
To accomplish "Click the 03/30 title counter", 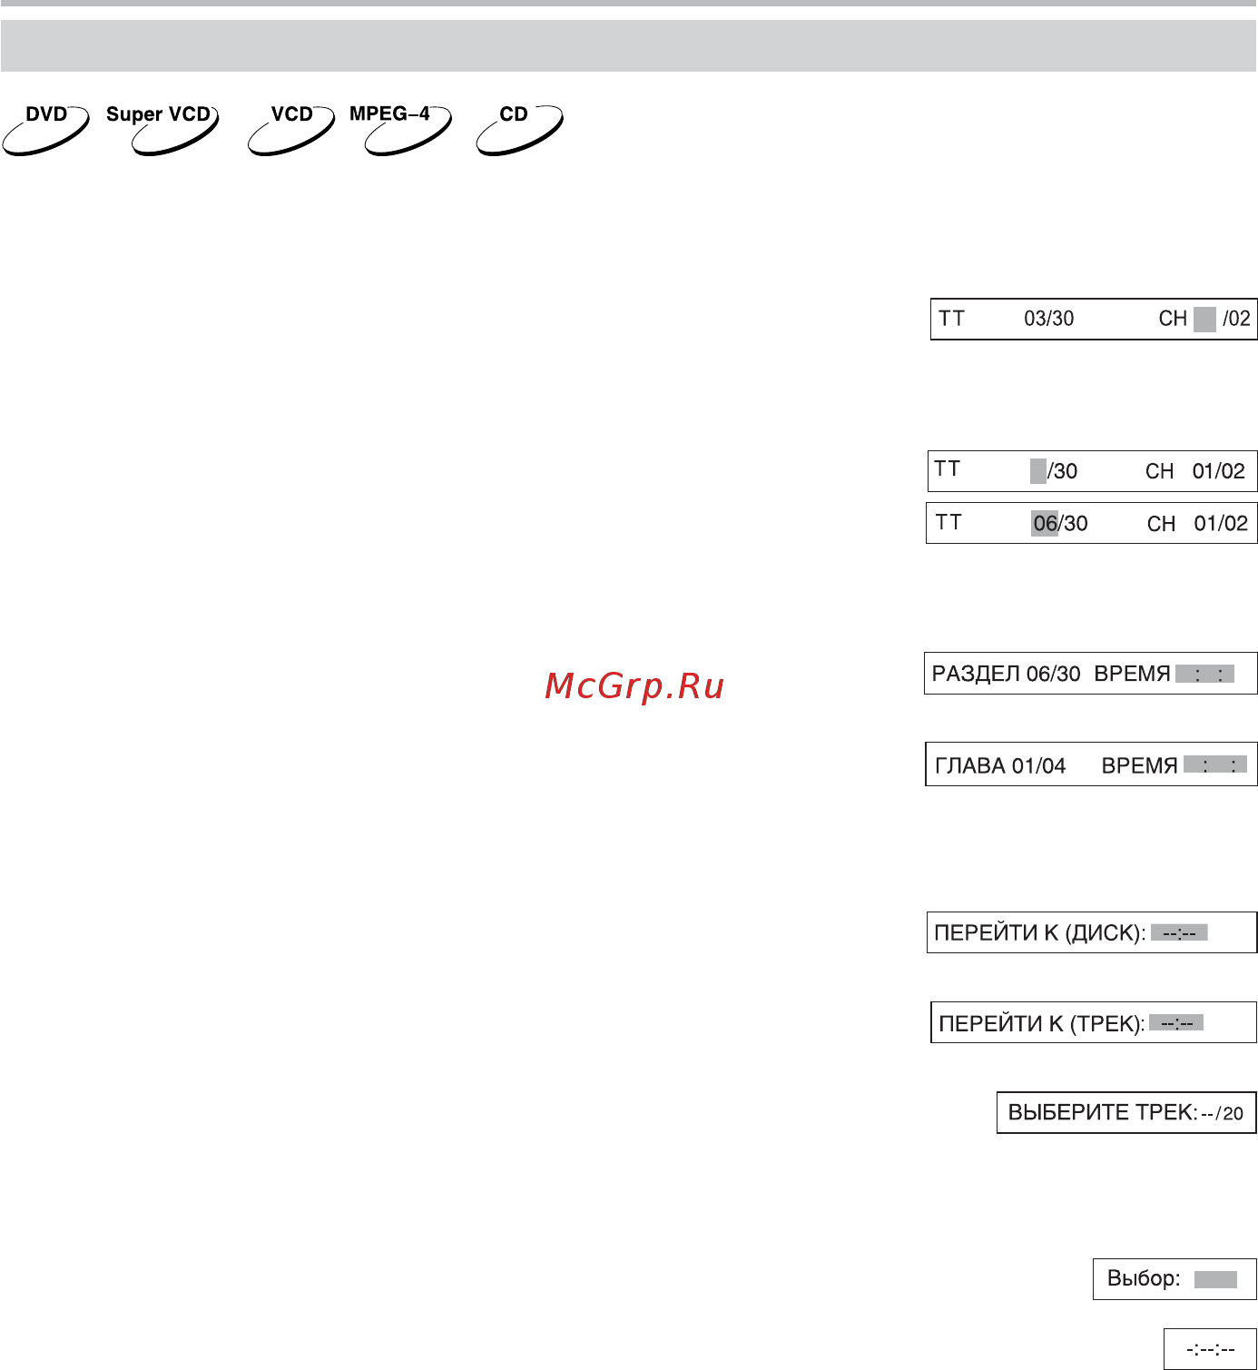I will click(1049, 319).
